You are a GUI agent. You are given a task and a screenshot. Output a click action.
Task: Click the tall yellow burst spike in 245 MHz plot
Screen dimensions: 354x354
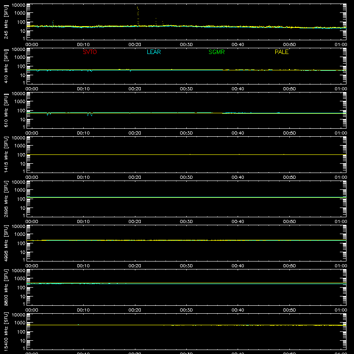tap(138, 16)
